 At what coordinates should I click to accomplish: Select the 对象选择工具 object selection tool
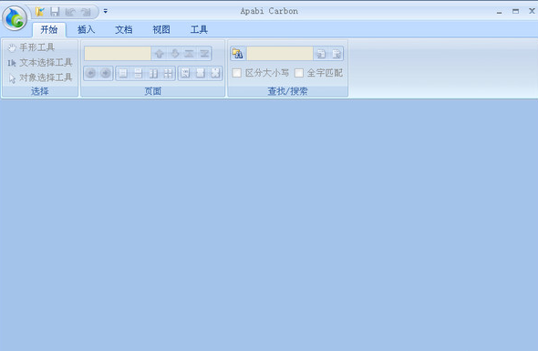(40, 77)
